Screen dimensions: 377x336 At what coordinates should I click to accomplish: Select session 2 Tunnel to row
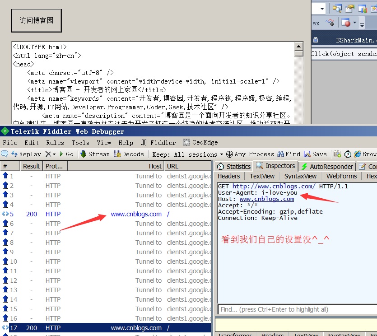click(x=106, y=186)
